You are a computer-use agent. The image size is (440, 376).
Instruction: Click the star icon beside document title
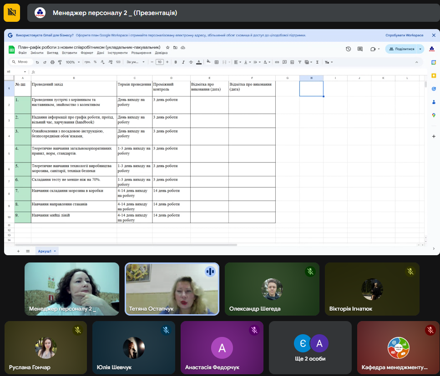pyautogui.click(x=168, y=47)
